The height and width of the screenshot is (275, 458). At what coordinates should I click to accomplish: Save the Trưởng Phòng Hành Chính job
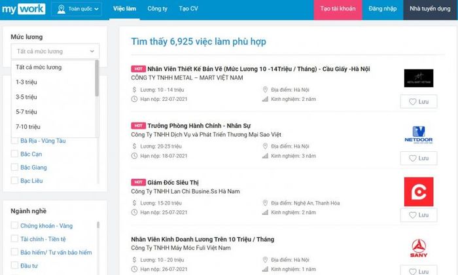418,158
